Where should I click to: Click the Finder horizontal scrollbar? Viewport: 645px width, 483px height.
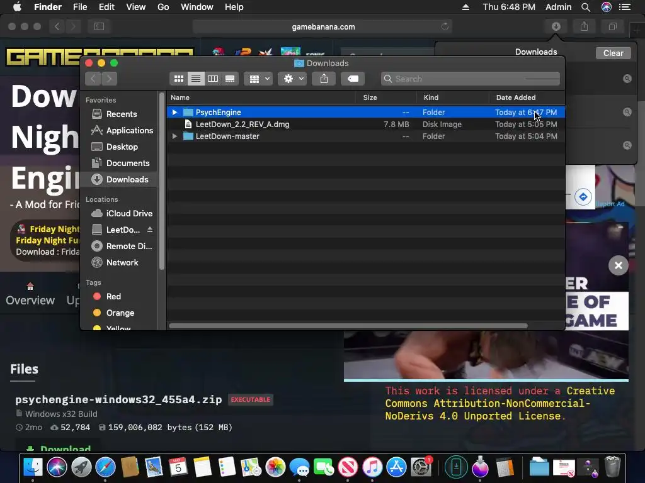[348, 326]
